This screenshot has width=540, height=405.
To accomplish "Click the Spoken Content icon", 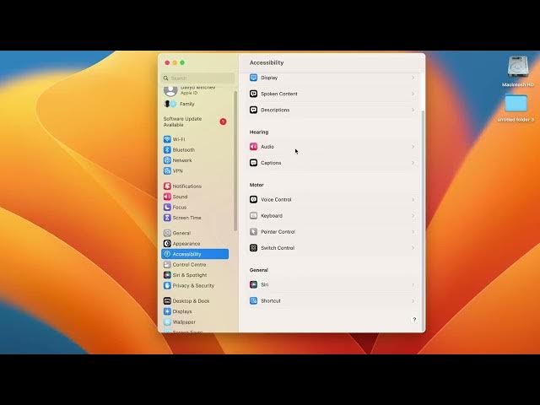I will pyautogui.click(x=253, y=94).
